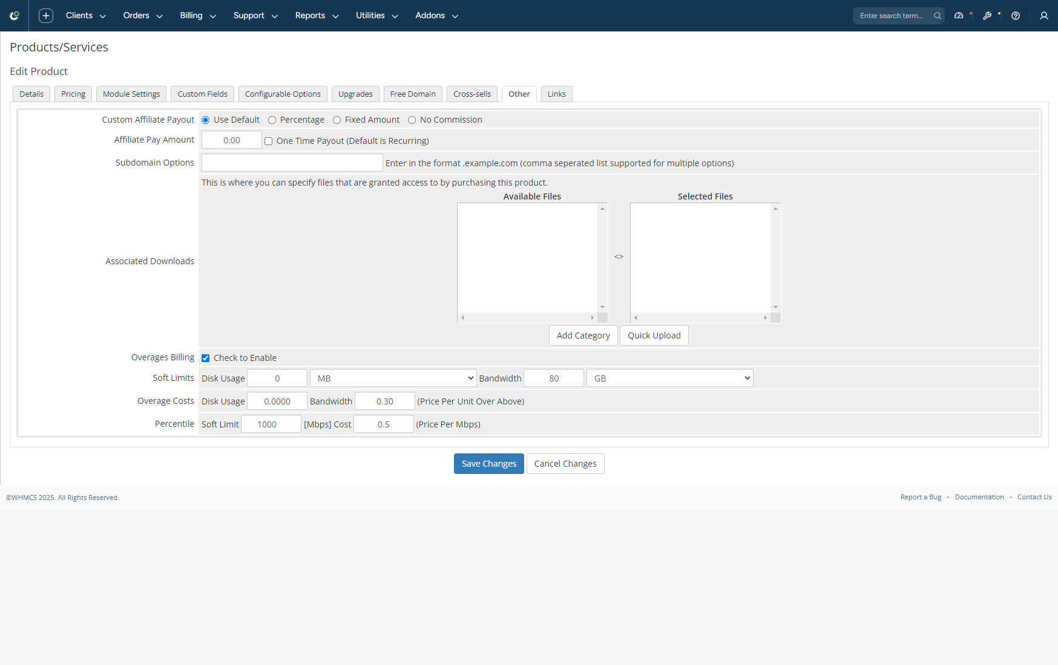Screen dimensions: 1058x665
Task: Uncheck Overages Billing Check to Enable
Action: click(206, 358)
